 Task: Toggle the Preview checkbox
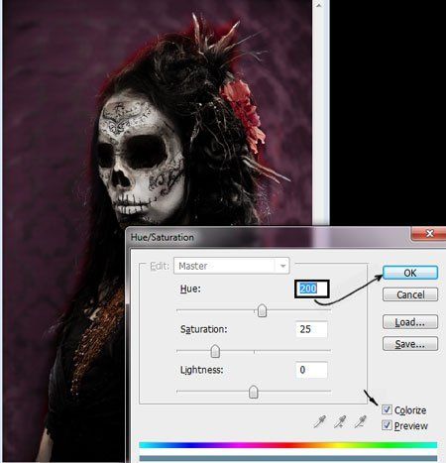click(387, 425)
